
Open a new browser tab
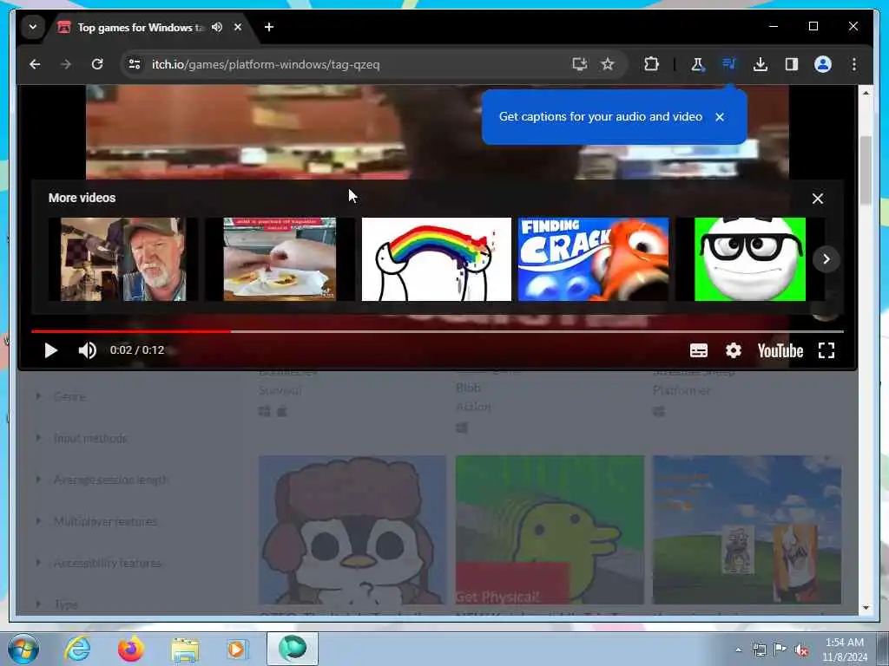(269, 27)
